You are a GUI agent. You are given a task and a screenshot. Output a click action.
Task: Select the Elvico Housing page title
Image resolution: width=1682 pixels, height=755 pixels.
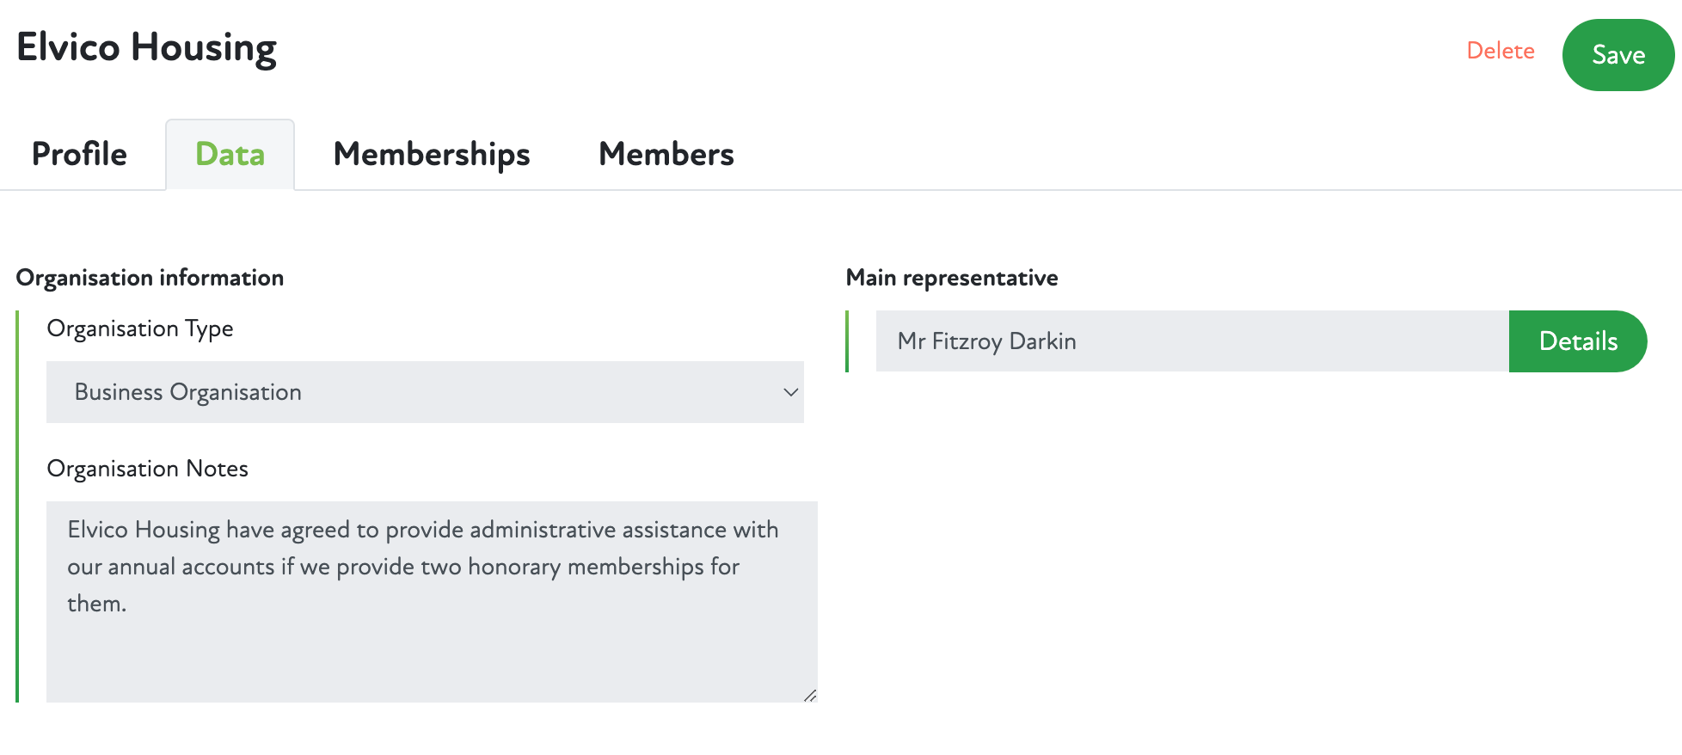pyautogui.click(x=146, y=48)
